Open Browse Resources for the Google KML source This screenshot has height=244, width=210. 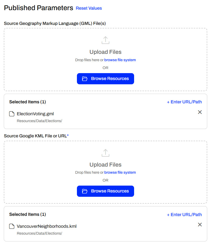click(106, 191)
